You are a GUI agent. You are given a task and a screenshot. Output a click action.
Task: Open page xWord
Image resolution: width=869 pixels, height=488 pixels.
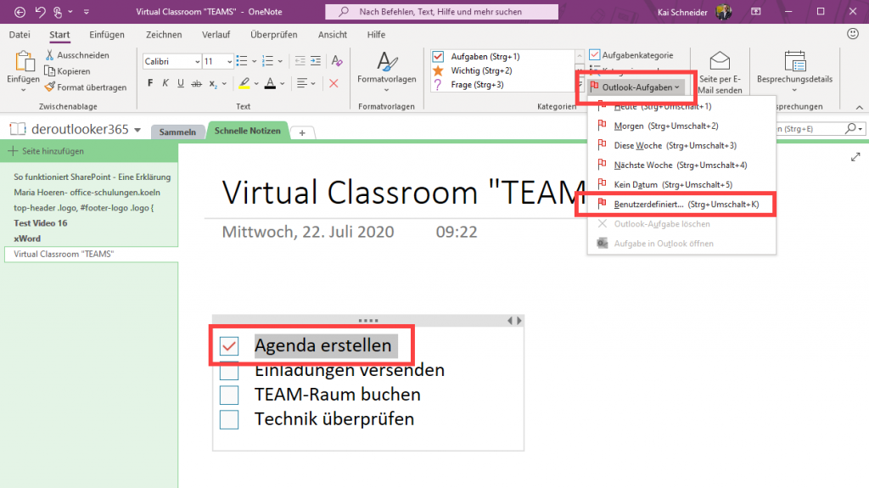click(x=27, y=238)
